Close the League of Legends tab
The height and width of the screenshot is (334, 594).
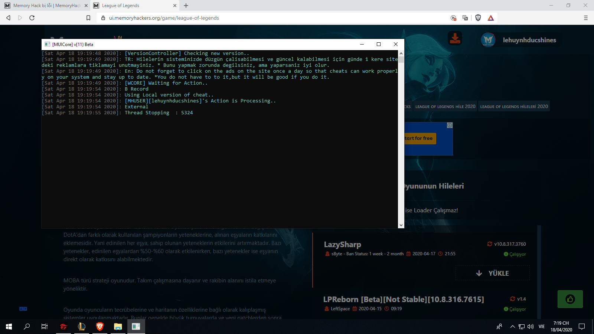tap(175, 6)
